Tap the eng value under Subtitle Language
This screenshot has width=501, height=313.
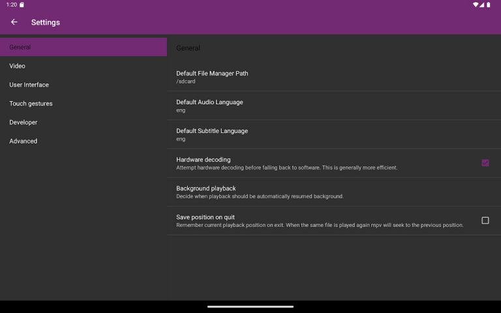(181, 139)
